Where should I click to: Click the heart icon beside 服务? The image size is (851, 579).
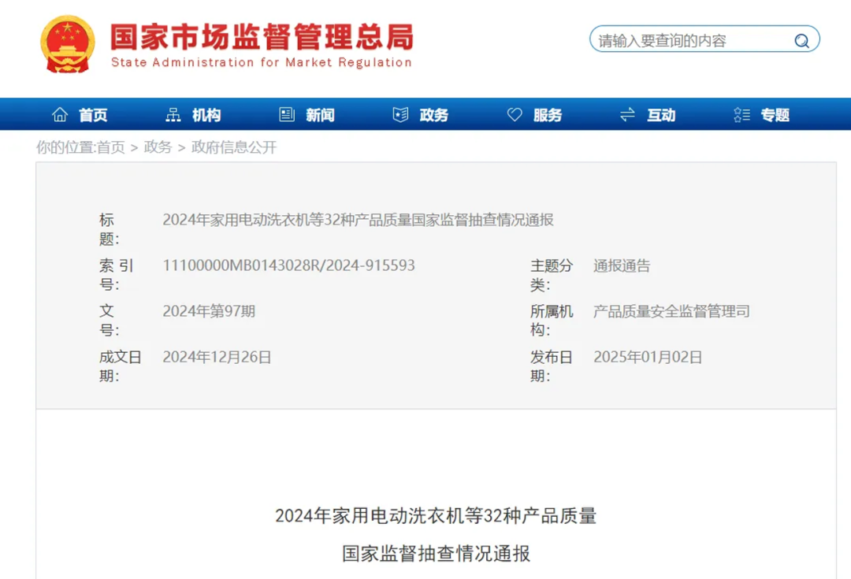click(515, 115)
